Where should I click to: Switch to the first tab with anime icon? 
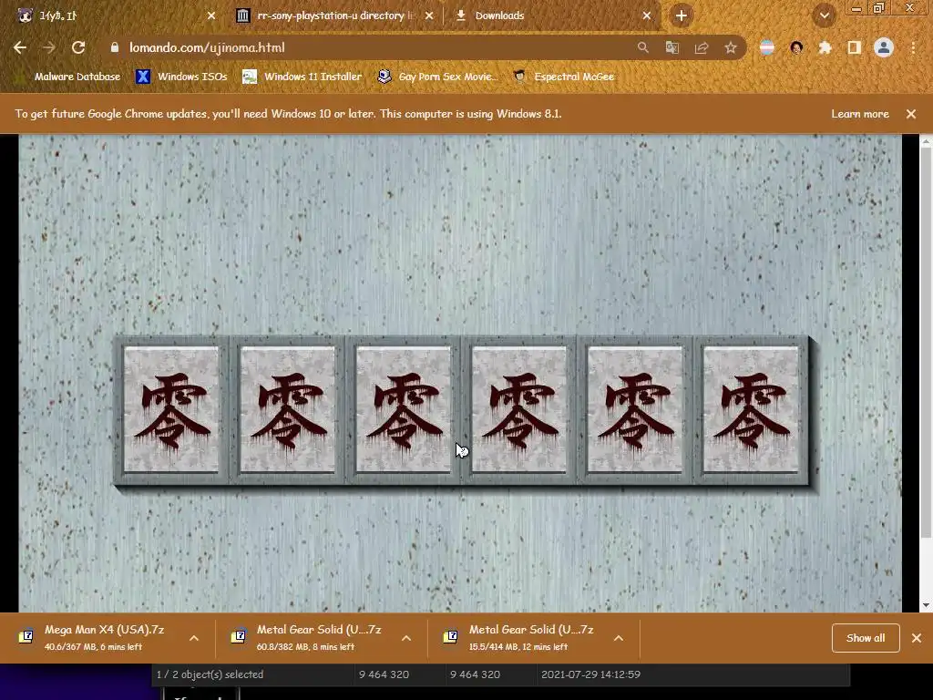click(x=113, y=15)
